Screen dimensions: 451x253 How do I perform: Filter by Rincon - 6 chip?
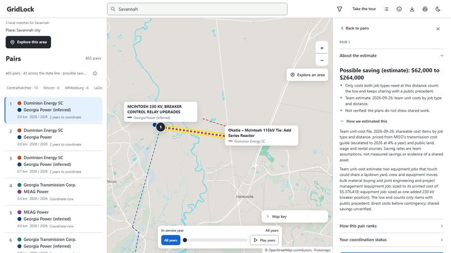pos(51,88)
